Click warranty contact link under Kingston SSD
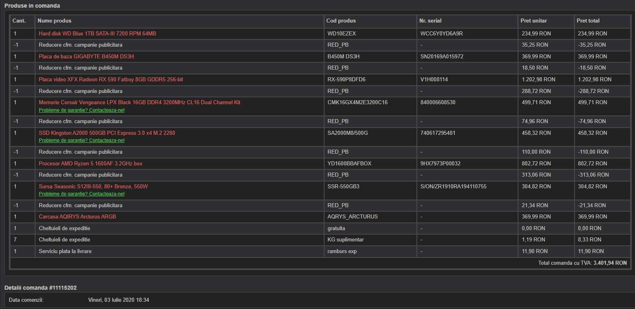Image resolution: width=635 pixels, height=309 pixels. (x=81, y=140)
